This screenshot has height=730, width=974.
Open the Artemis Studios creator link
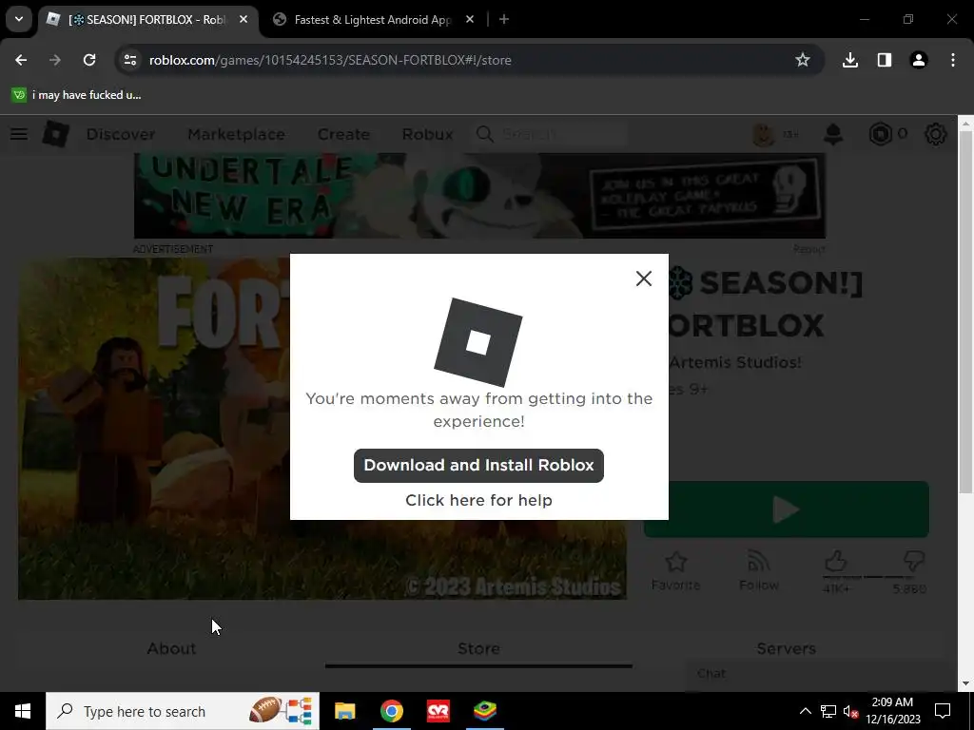click(735, 362)
